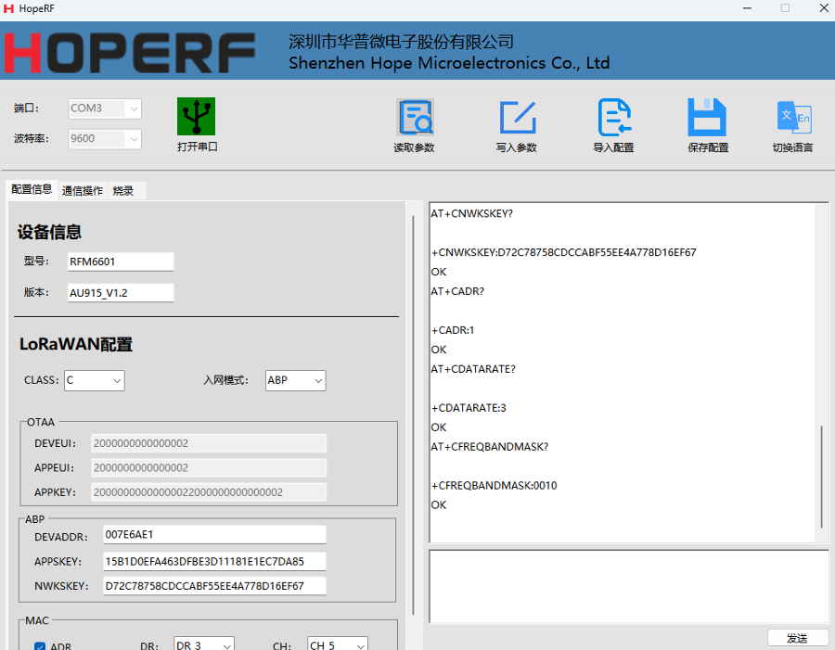Screen dimensions: 835x650
Task: Click the LoRaWAN配置 section heading
Action: [x=76, y=344]
